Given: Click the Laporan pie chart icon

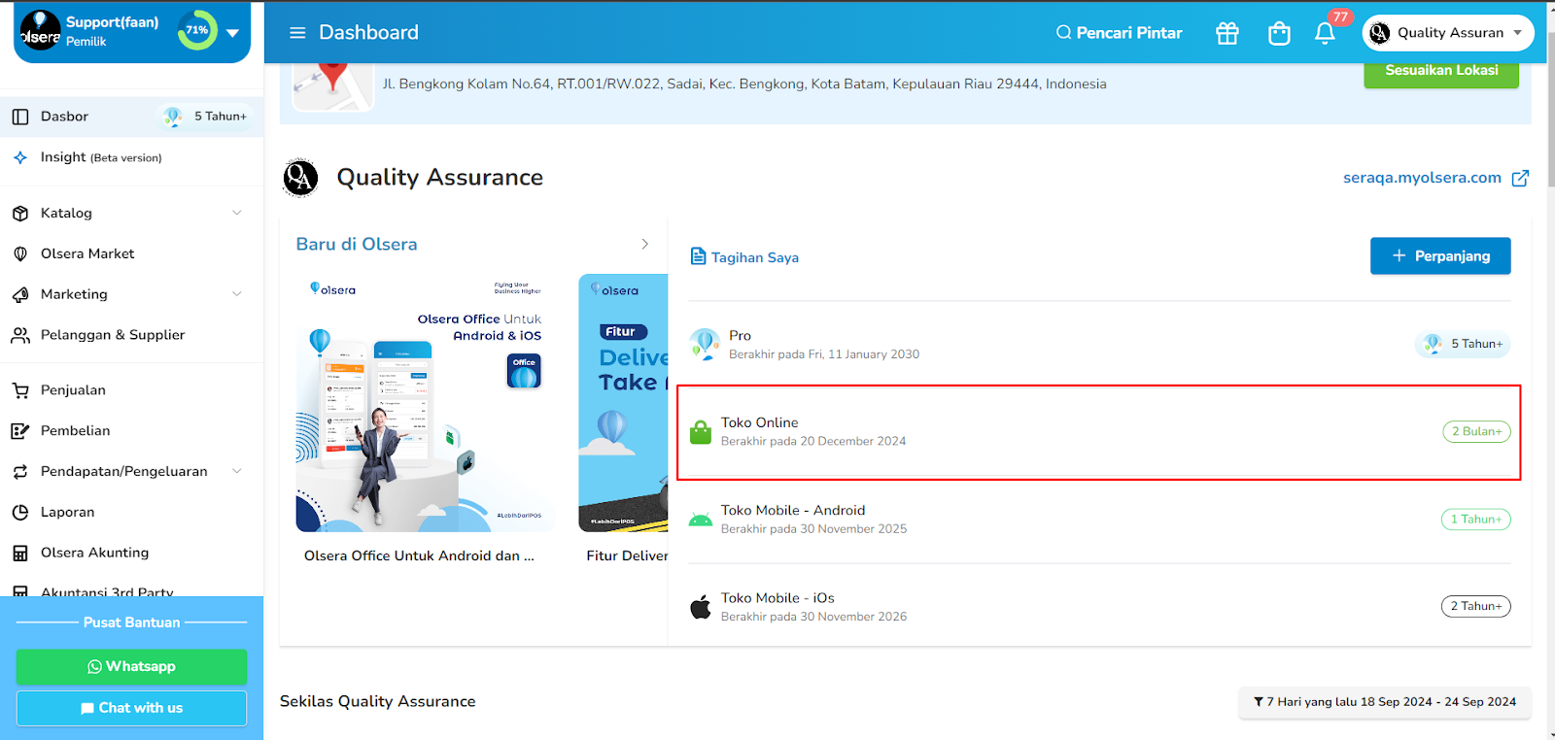Looking at the screenshot, I should coord(20,513).
